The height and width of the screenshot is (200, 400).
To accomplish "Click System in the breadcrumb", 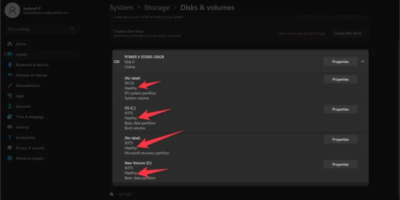I will pyautogui.click(x=121, y=7).
